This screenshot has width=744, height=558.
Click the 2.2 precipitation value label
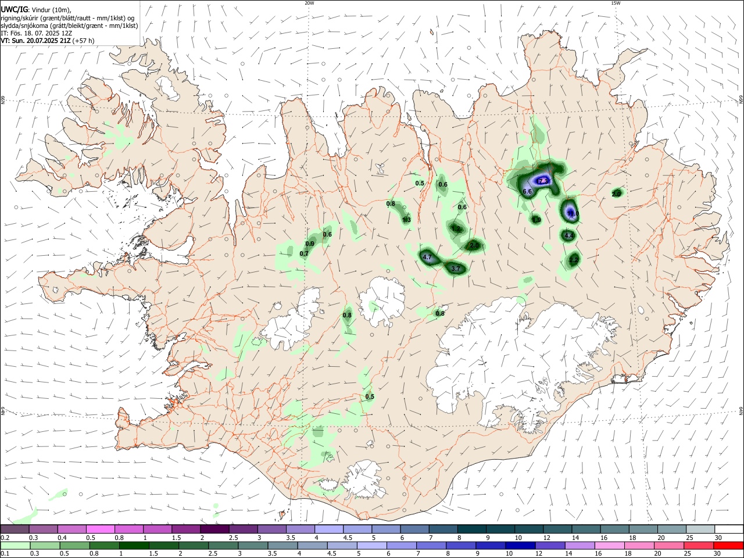(574, 260)
